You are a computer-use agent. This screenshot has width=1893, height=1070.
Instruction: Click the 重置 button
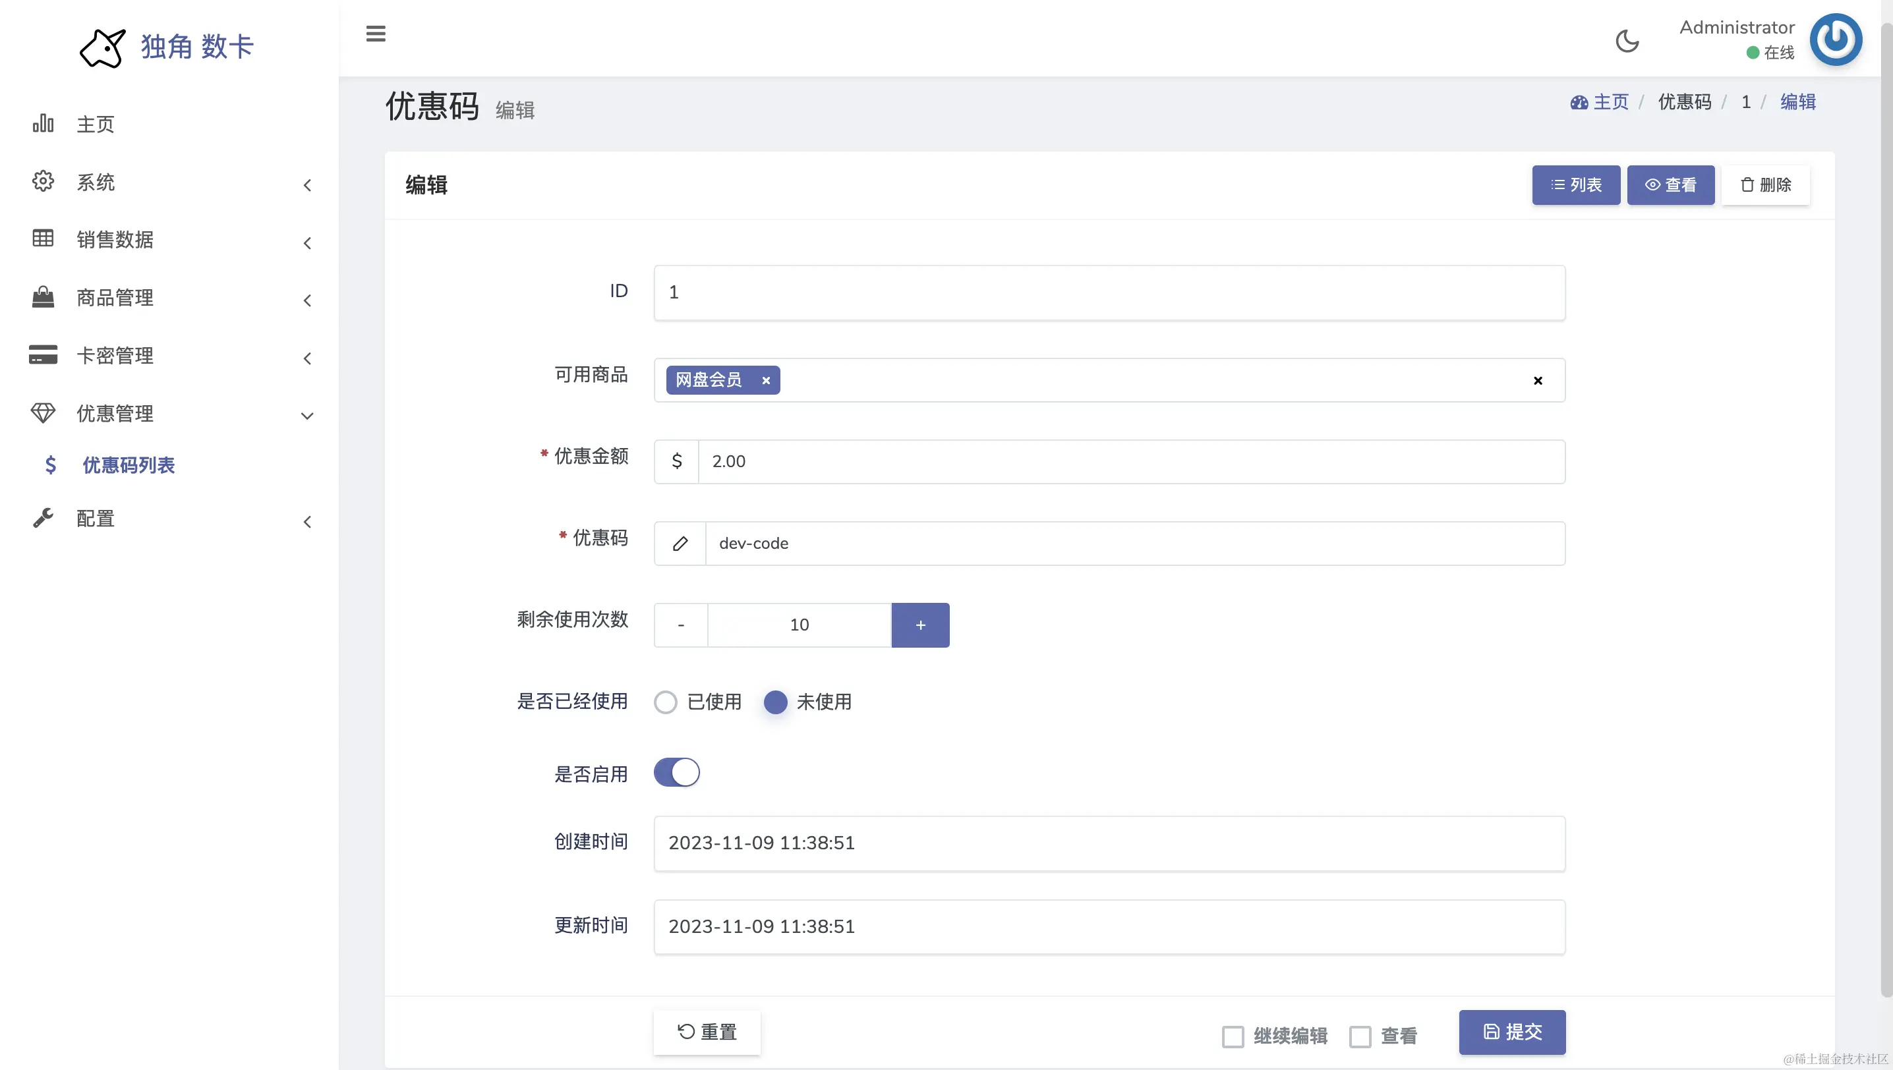point(707,1032)
